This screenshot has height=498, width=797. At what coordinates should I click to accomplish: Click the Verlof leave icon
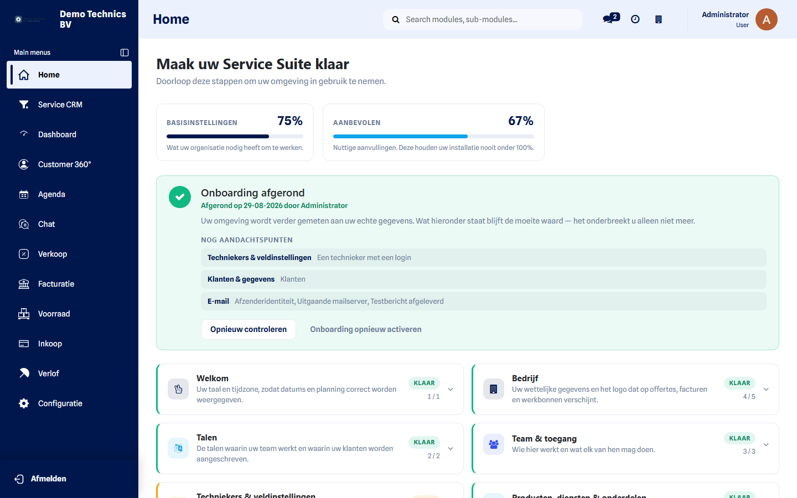[24, 373]
